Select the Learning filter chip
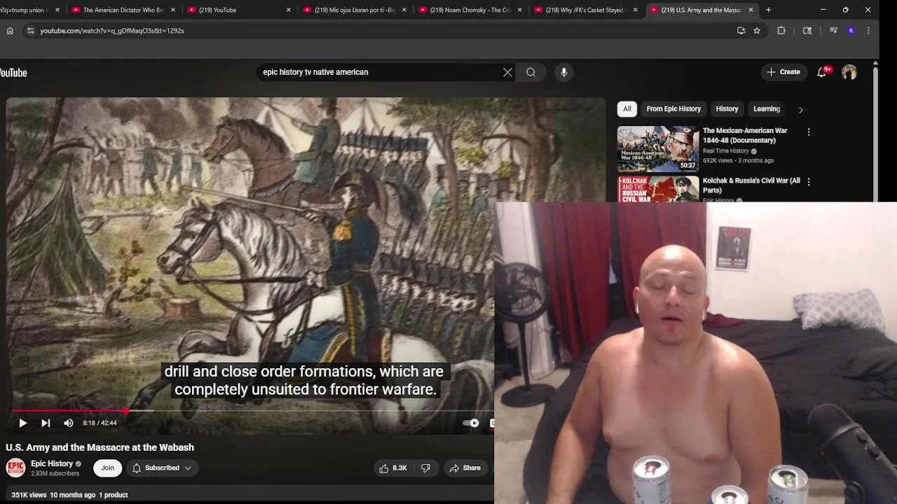The image size is (897, 504). coord(766,109)
